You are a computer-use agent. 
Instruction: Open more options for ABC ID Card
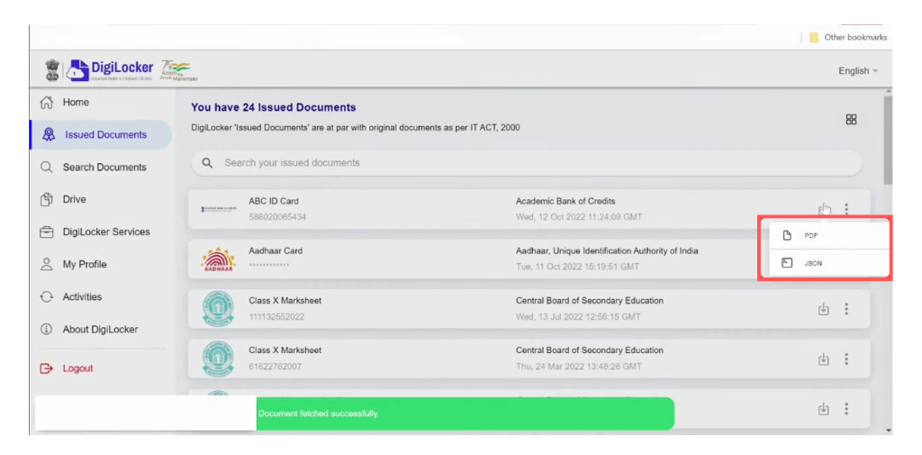(846, 208)
